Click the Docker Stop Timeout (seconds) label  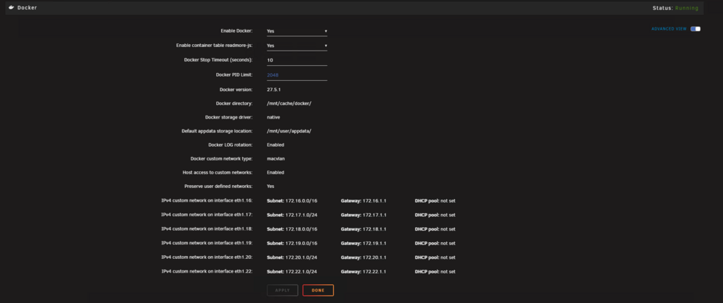coord(218,60)
